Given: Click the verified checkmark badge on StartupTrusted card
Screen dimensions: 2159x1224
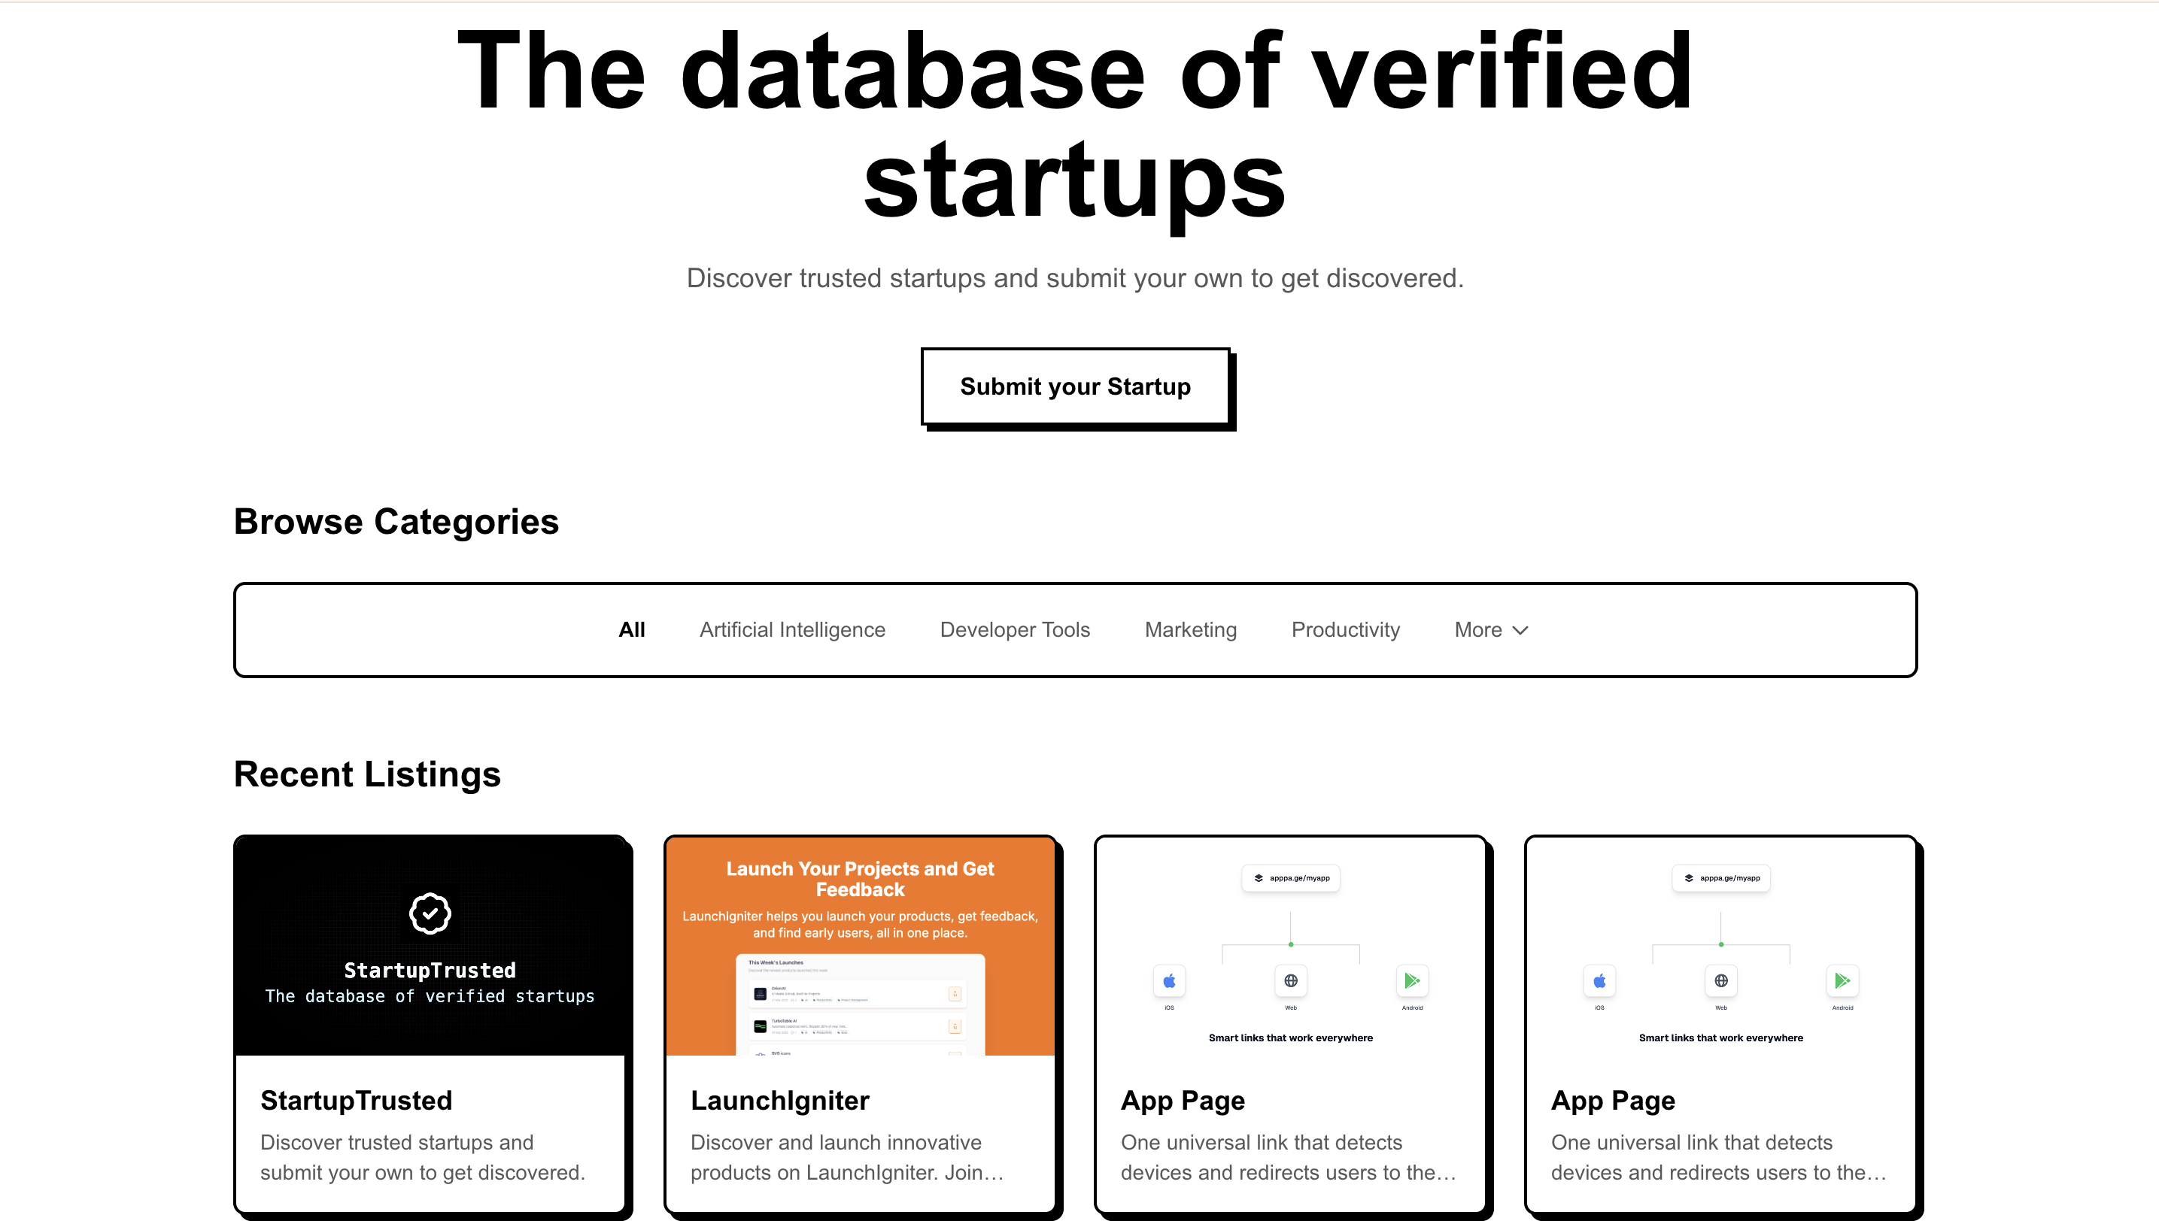Looking at the screenshot, I should pyautogui.click(x=430, y=913).
